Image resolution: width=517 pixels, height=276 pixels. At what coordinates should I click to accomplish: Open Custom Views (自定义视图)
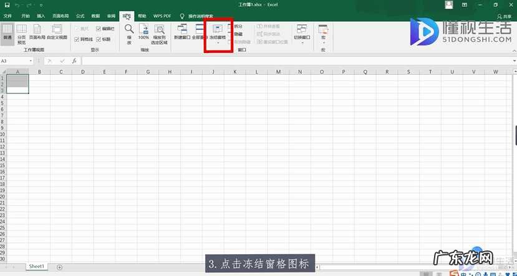click(57, 32)
